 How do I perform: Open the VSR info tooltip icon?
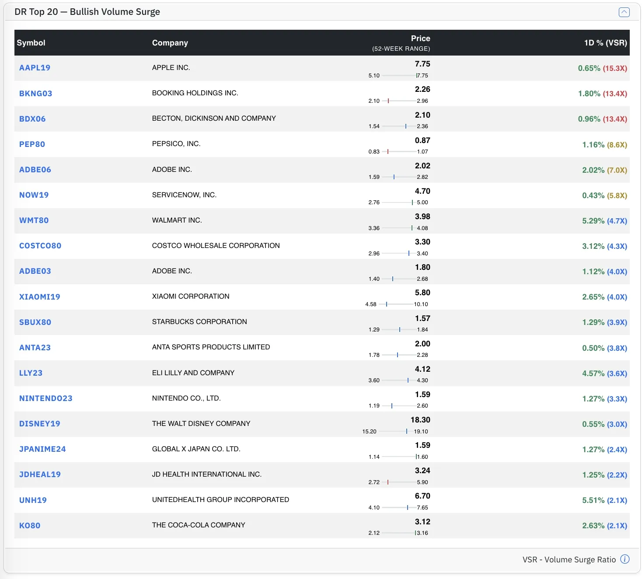[x=625, y=559]
